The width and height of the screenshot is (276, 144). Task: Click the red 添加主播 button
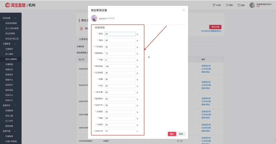(215, 27)
